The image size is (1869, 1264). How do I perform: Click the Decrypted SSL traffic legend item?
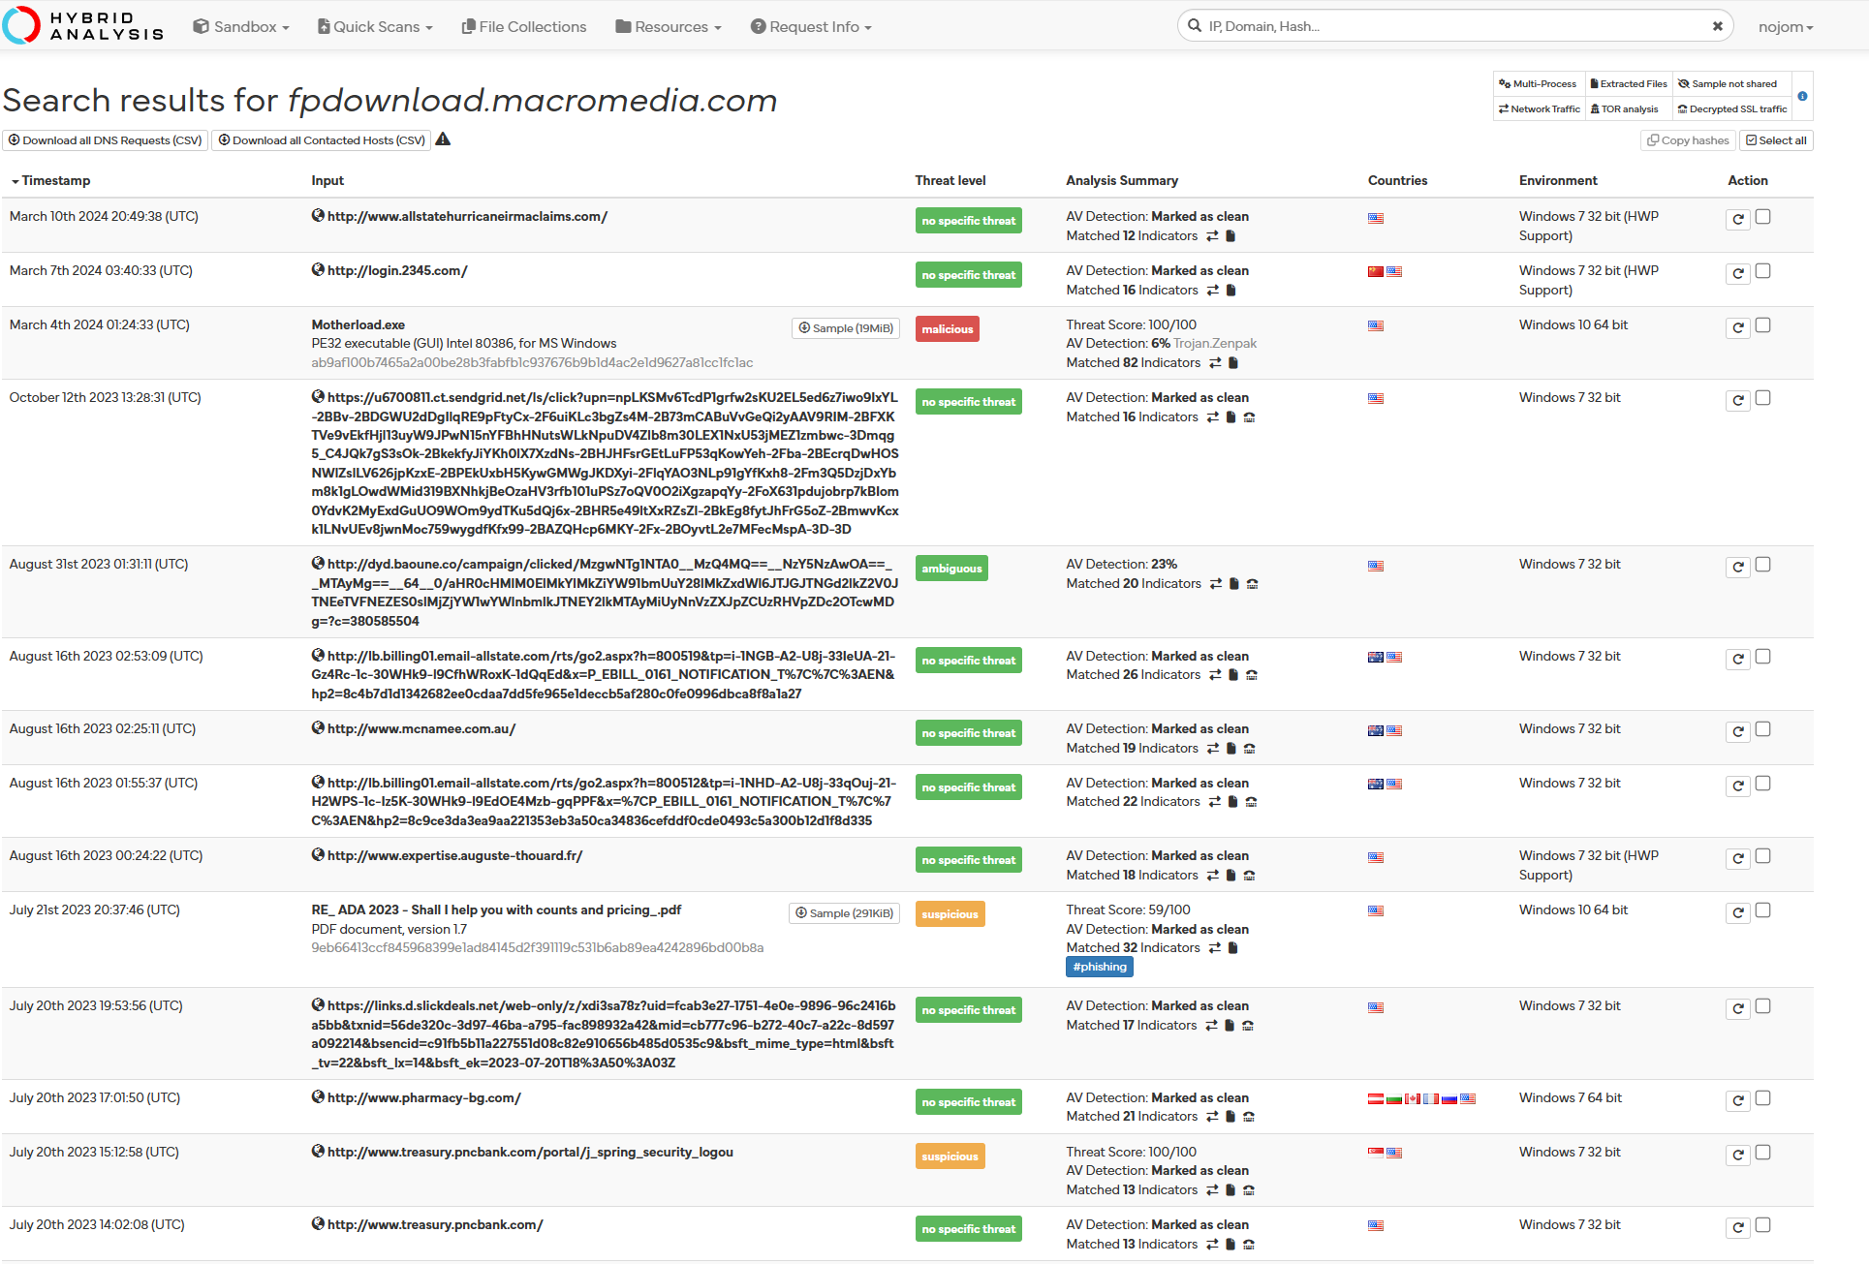click(x=1732, y=109)
